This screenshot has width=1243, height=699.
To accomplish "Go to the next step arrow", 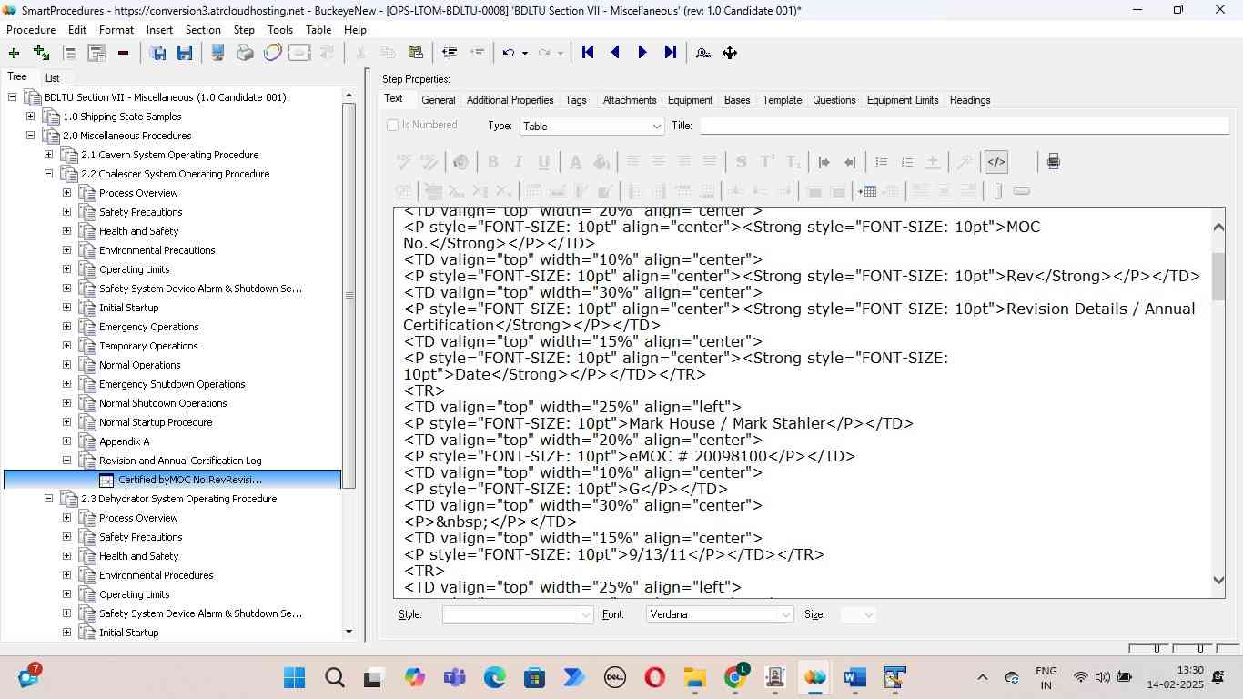I will pyautogui.click(x=642, y=53).
